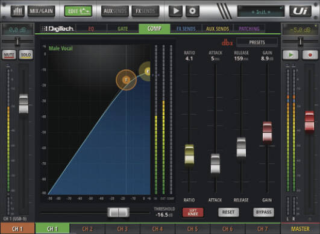Switch to the EQ tab

(91, 29)
